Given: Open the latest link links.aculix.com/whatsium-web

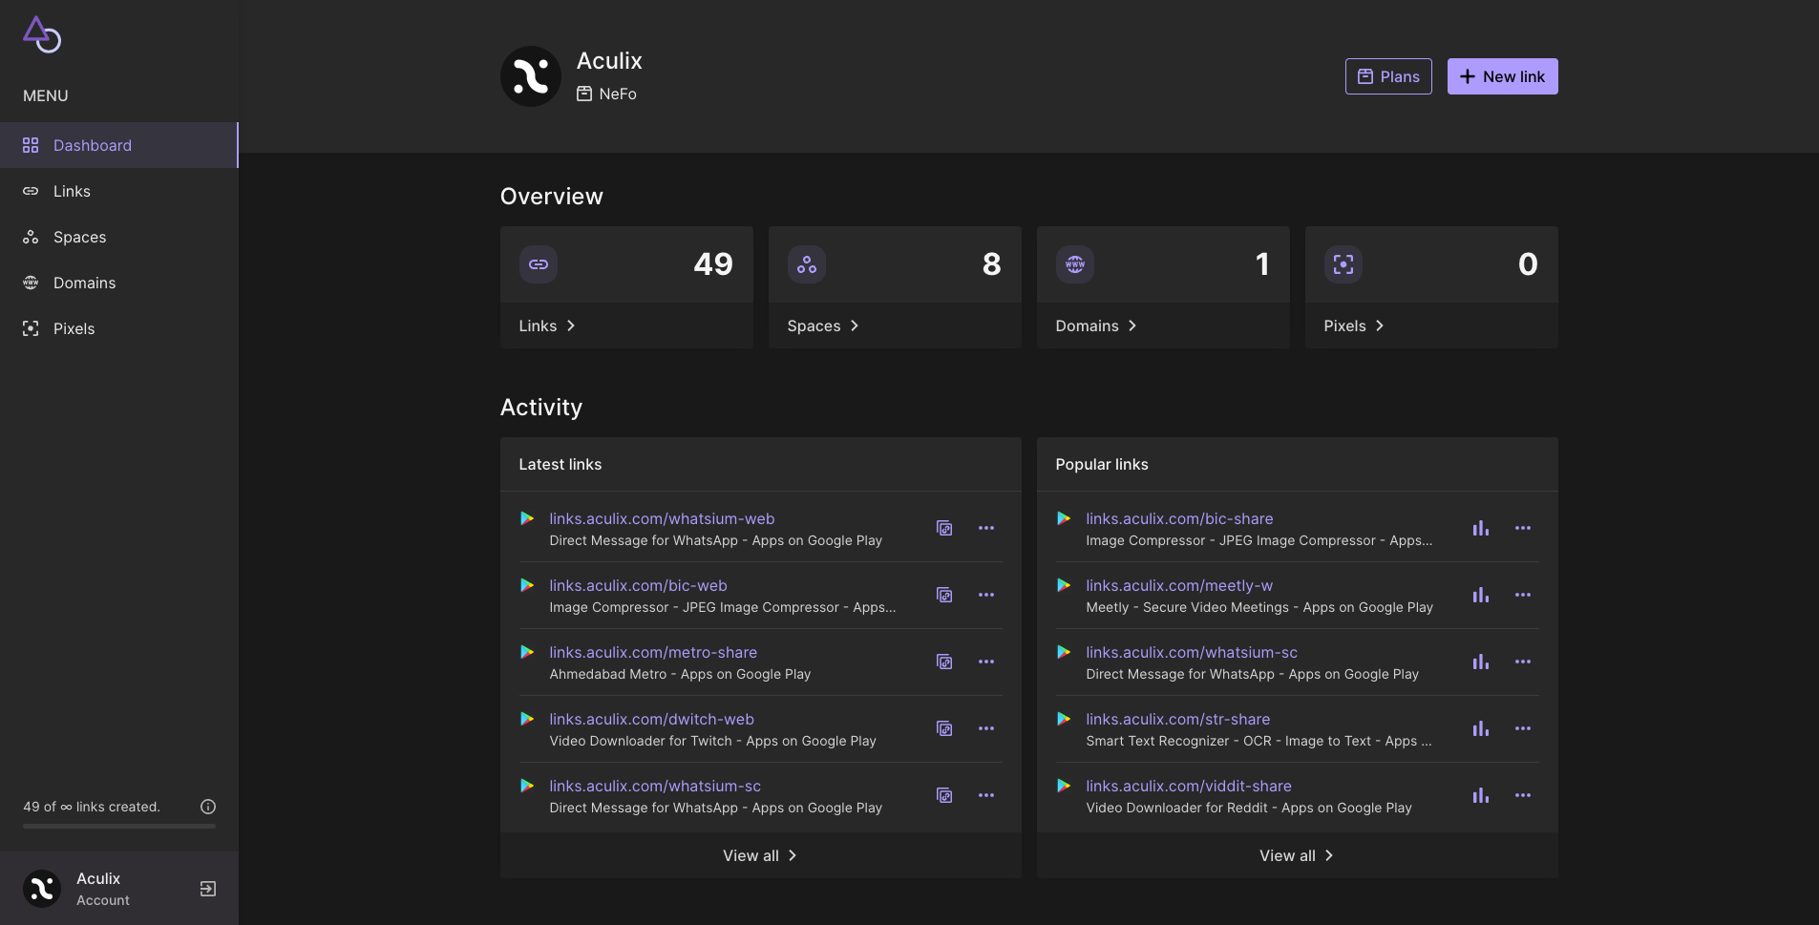Looking at the screenshot, I should (x=662, y=518).
